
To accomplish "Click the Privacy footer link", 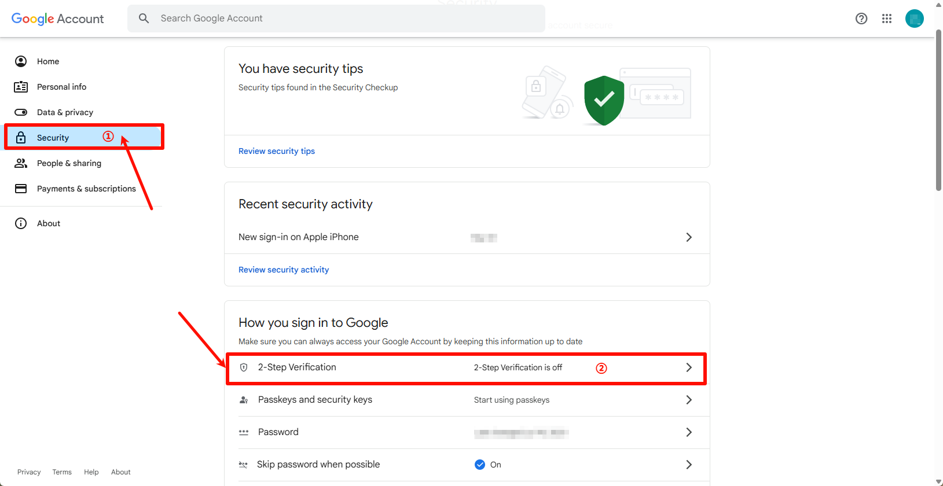I will 29,472.
